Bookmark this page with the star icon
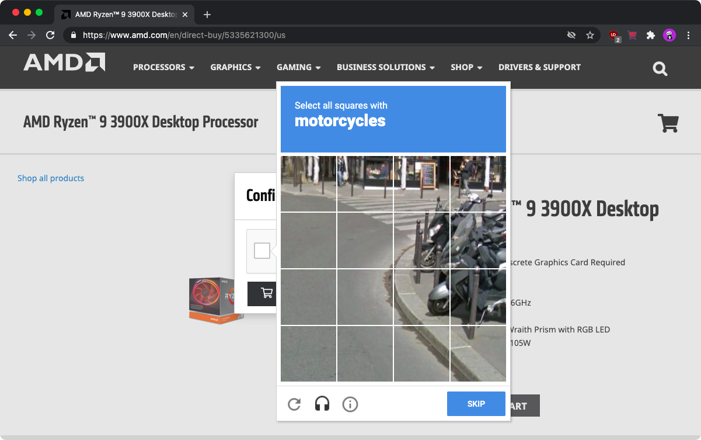Viewport: 701px width, 440px height. coord(590,35)
